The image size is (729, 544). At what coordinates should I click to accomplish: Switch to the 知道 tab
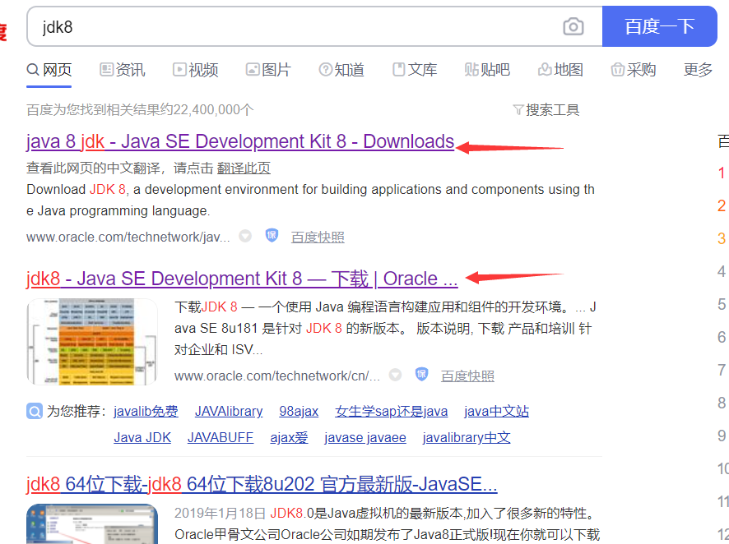tap(341, 70)
